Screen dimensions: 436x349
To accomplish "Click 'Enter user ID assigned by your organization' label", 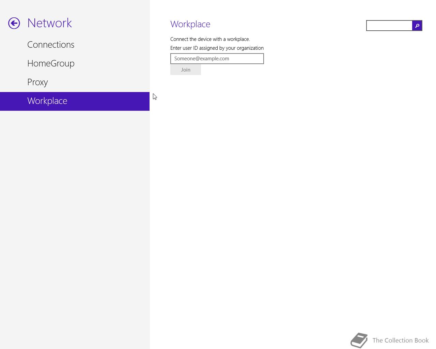I will (x=217, y=48).
